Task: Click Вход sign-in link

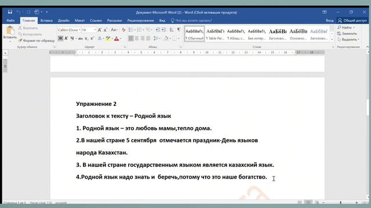Action: (x=329, y=21)
